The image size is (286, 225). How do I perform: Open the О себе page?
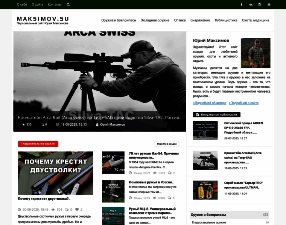click(22, 4)
